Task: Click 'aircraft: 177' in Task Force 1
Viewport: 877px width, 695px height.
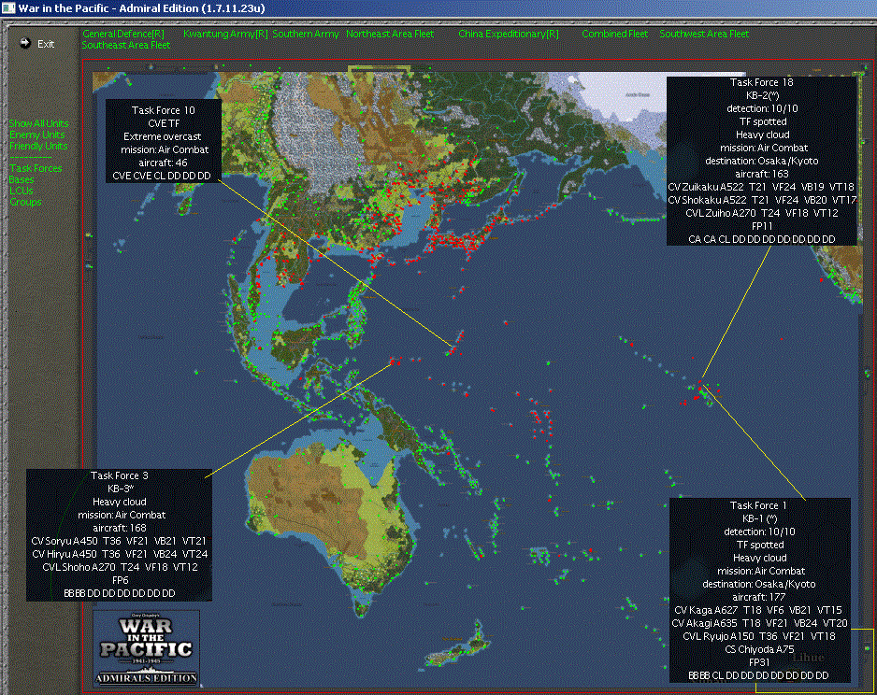Action: (758, 597)
